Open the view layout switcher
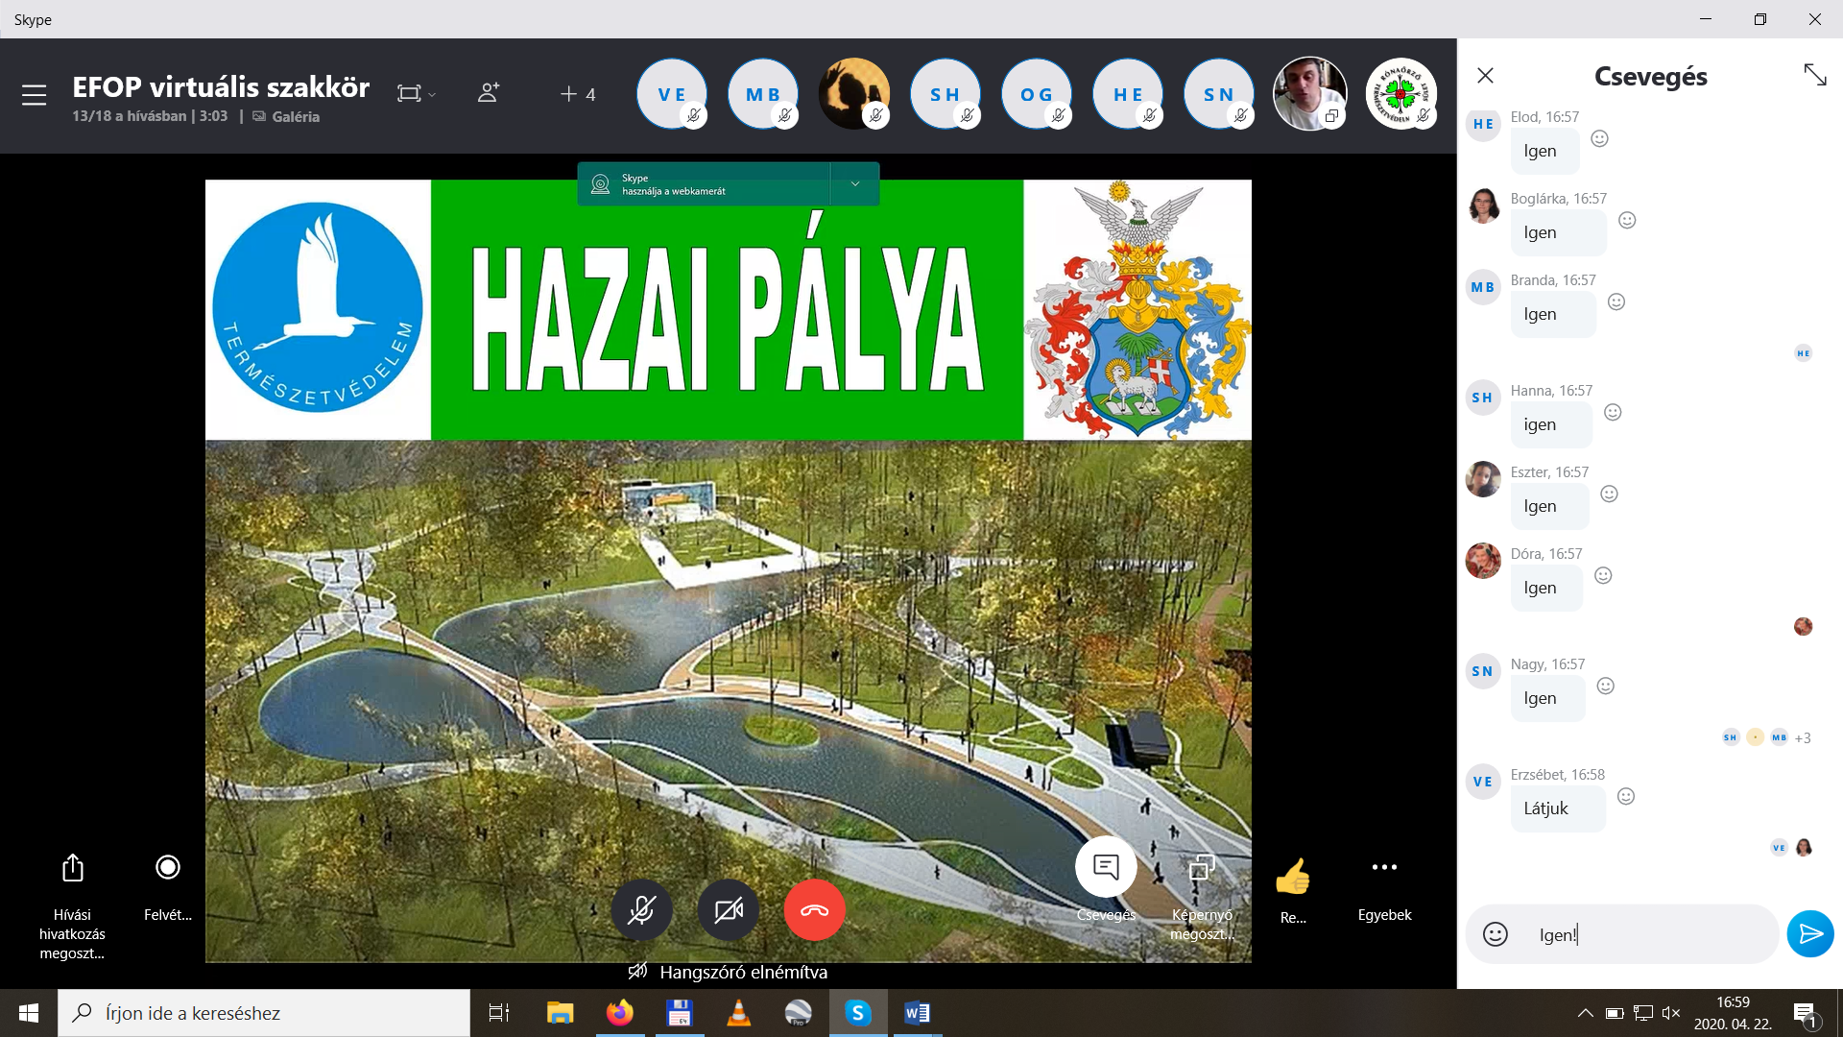 417,93
